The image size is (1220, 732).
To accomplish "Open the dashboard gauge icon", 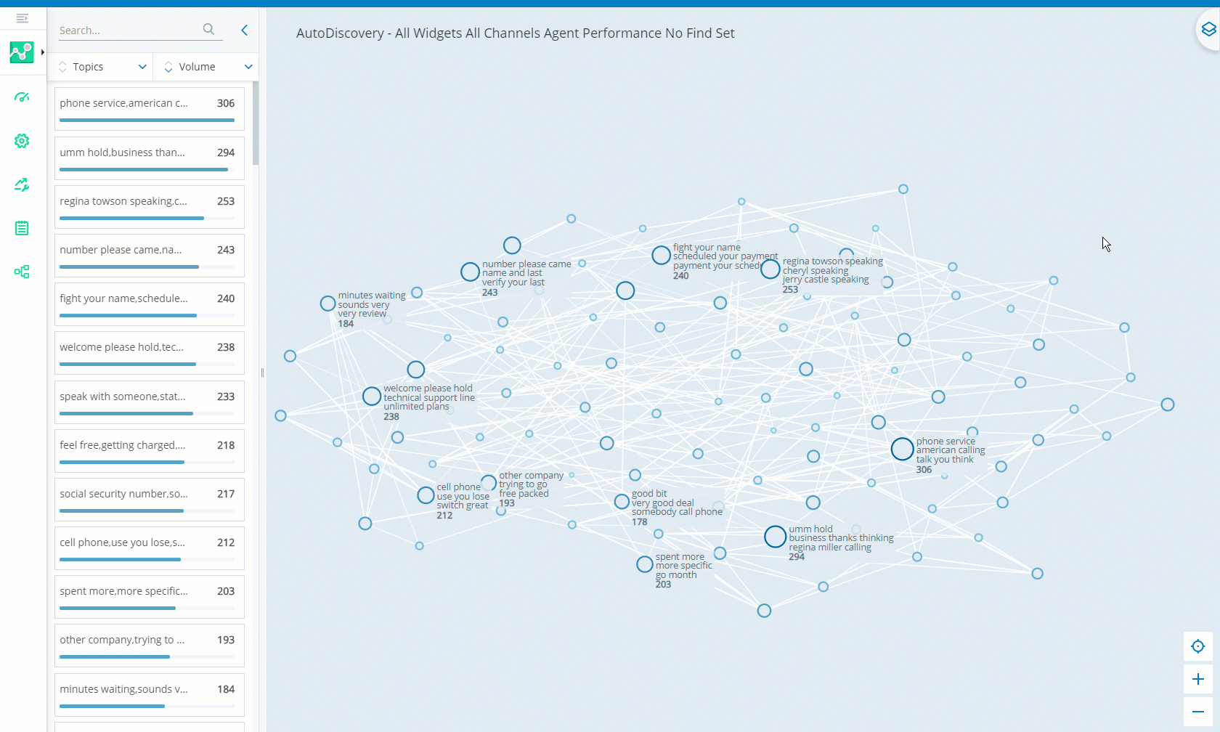I will 22,97.
